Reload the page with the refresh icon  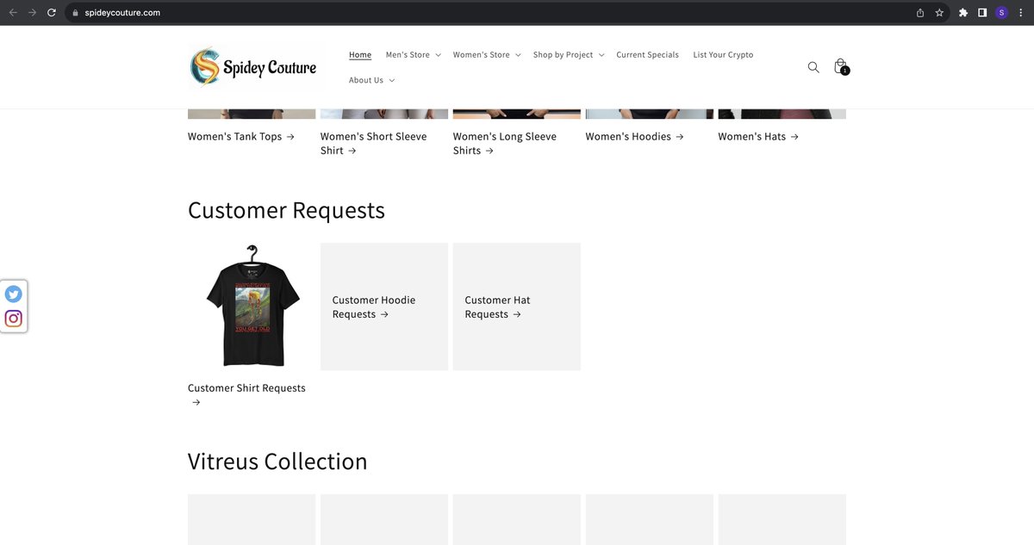(x=52, y=13)
